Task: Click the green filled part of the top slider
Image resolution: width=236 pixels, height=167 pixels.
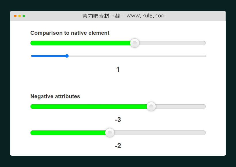Action: (81, 43)
